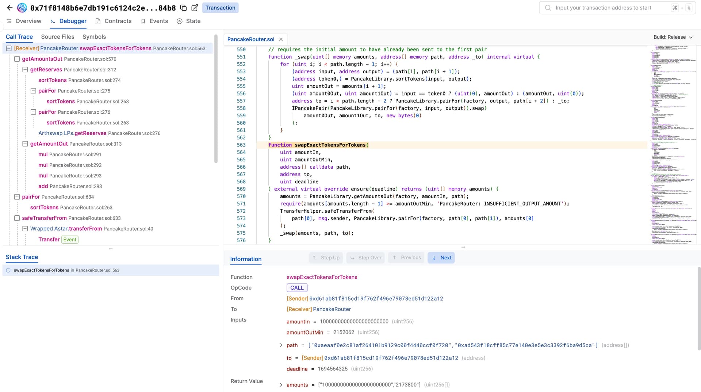The width and height of the screenshot is (701, 392).
Task: Select mul PancakeRouter.sol:292 trace row
Action: click(70, 165)
